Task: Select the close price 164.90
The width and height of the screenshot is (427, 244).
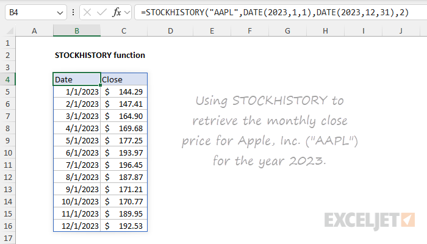Action: 124,117
